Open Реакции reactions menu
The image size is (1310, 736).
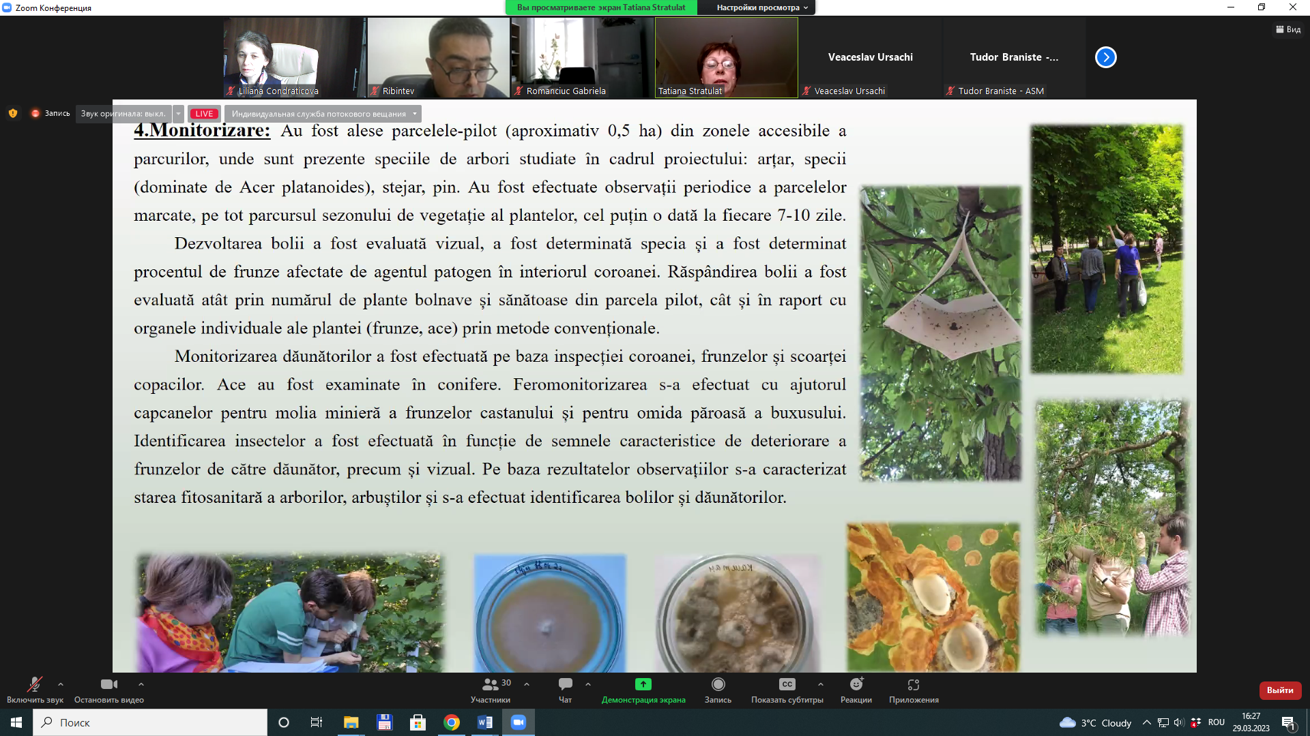[x=856, y=690]
